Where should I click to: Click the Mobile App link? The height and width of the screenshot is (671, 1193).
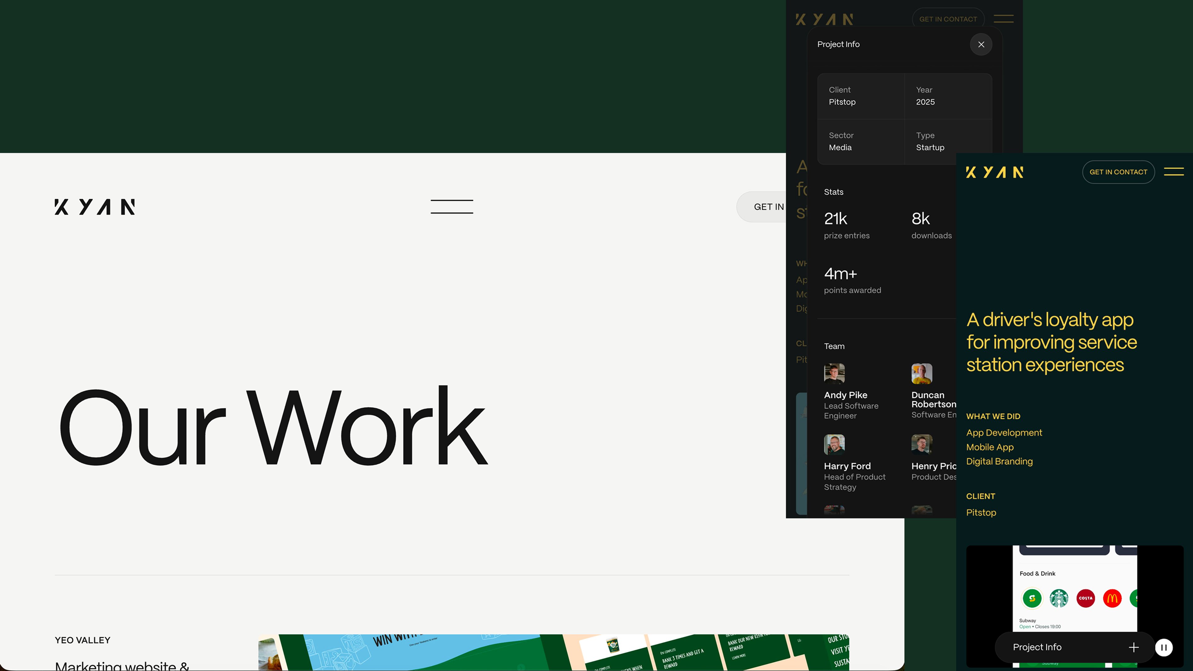point(990,447)
